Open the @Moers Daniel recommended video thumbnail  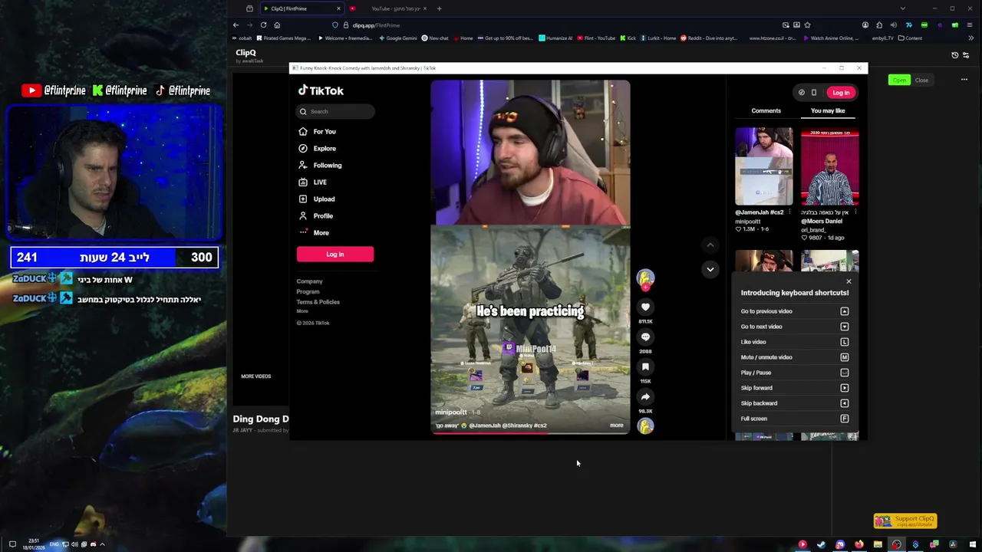829,167
